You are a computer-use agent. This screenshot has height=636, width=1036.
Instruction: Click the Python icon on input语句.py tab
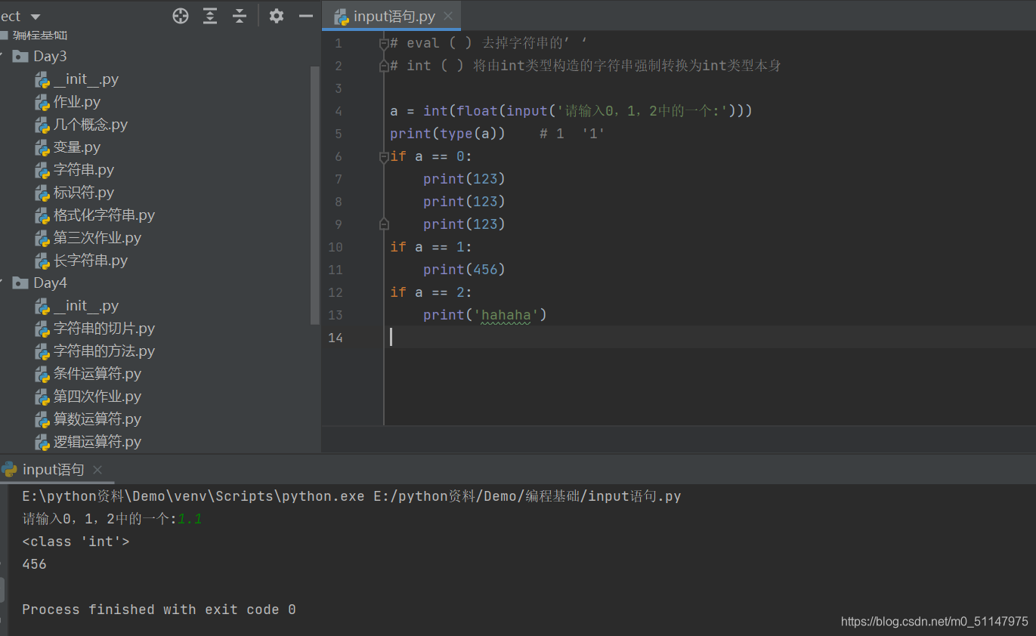click(x=342, y=17)
